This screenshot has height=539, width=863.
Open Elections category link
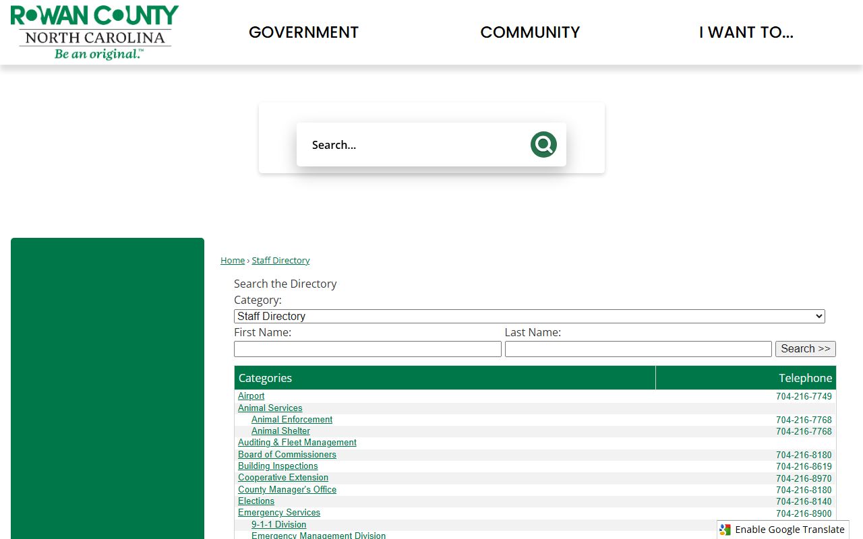click(x=256, y=501)
